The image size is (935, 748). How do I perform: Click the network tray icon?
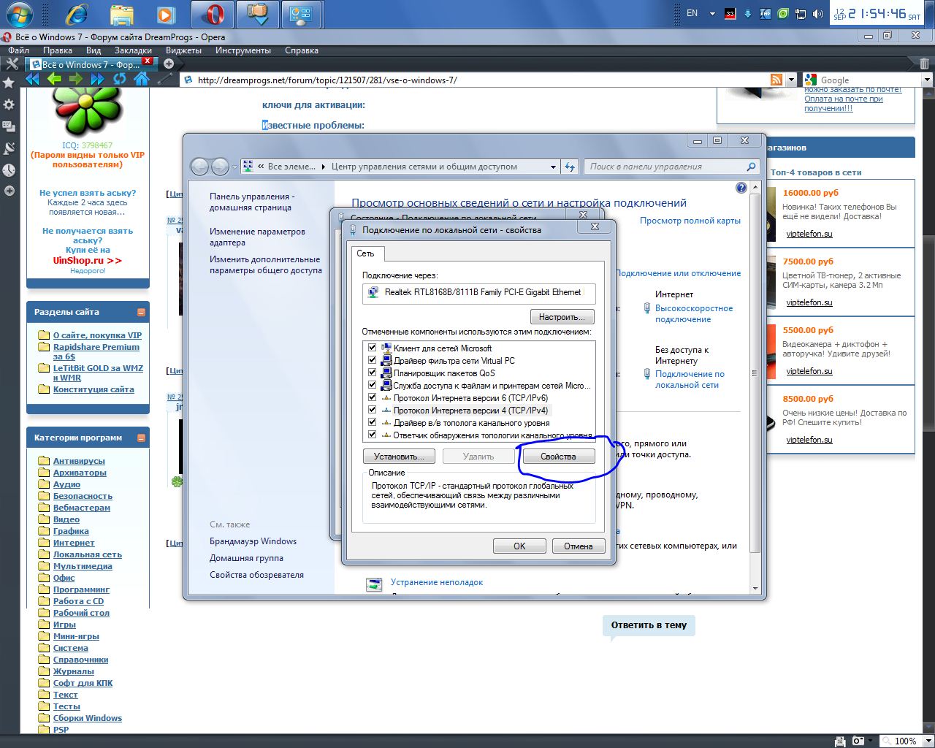[801, 13]
